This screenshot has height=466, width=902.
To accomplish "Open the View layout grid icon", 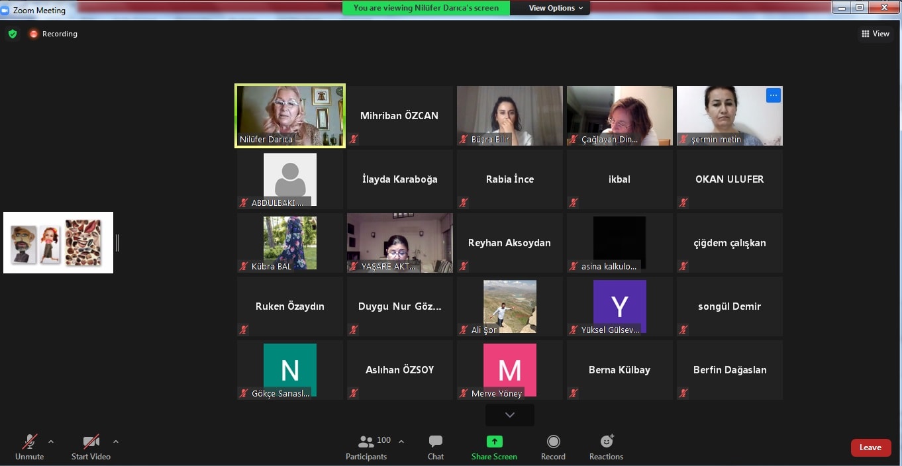I will [875, 34].
